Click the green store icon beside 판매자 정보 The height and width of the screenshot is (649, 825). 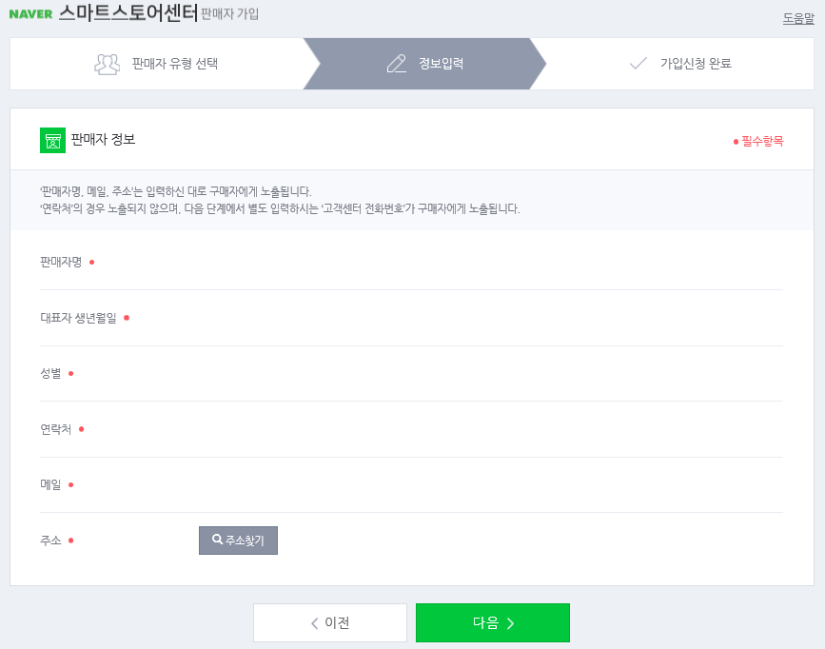click(52, 141)
